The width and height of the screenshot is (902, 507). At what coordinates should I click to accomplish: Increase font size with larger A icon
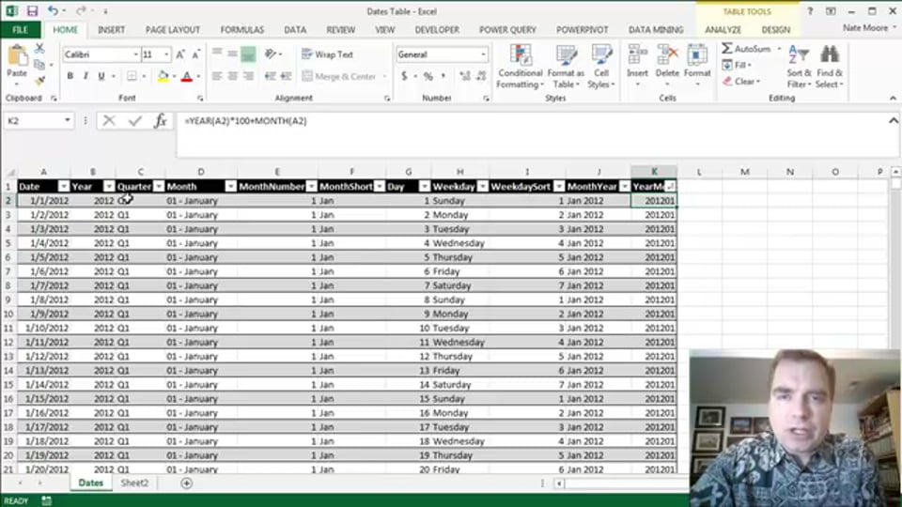[180, 54]
